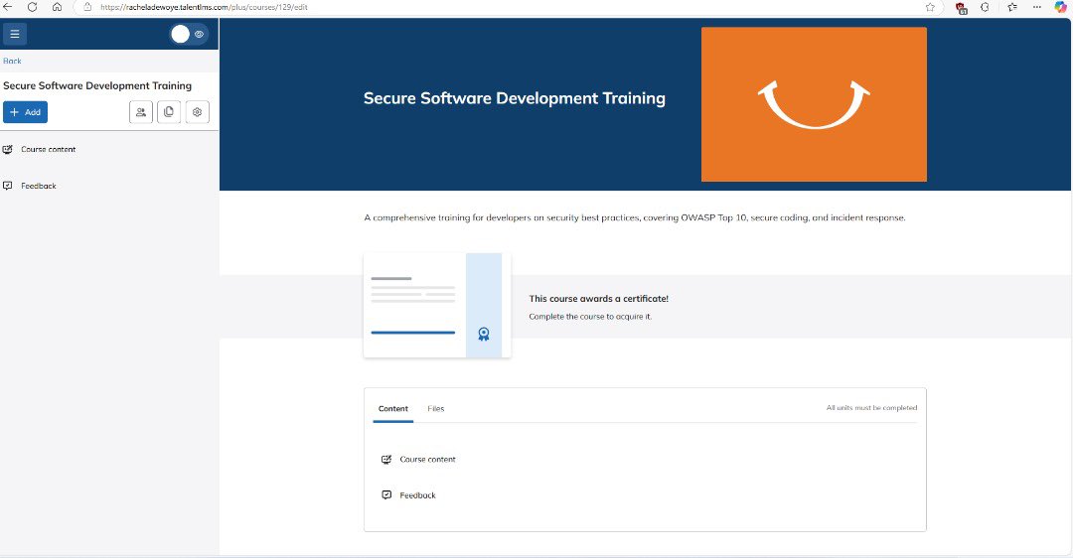Click the browser home icon

click(x=57, y=7)
